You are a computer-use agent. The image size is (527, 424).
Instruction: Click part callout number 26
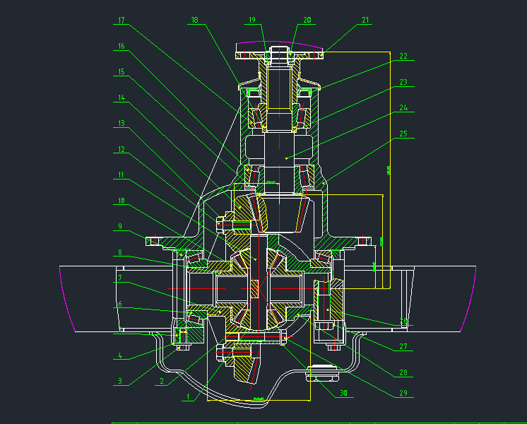pyautogui.click(x=403, y=322)
